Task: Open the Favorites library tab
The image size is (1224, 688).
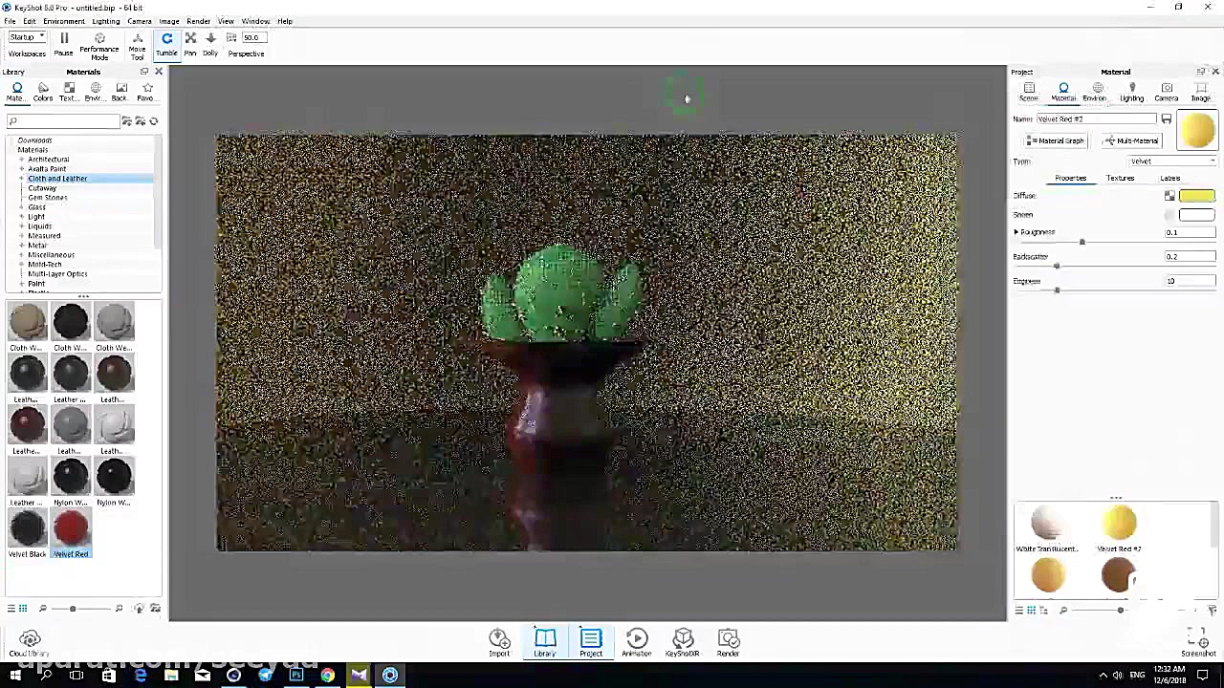Action: point(145,92)
